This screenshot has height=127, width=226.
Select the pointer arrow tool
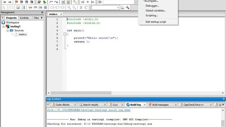coord(4,7)
